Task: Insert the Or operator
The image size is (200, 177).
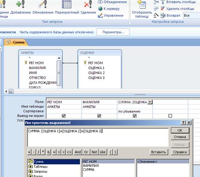Action: 86,152
